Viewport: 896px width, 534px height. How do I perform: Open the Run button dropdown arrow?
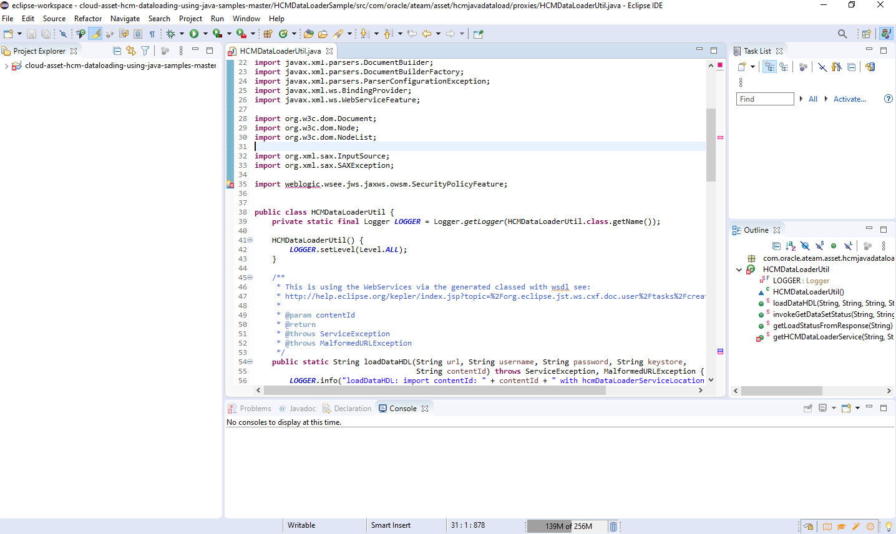coord(205,34)
